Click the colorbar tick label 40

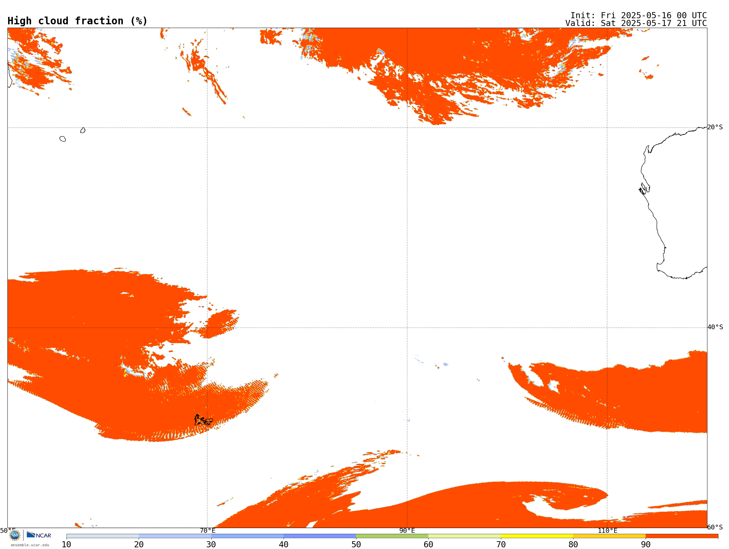[283, 544]
